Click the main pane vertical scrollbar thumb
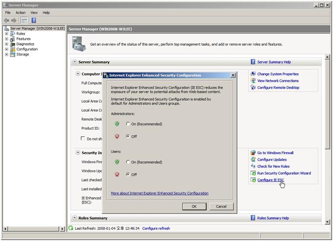 (x=327, y=104)
